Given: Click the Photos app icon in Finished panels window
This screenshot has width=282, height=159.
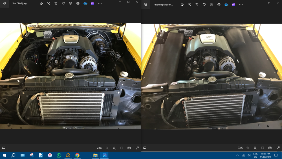Looking at the screenshot, I should coord(146,5).
